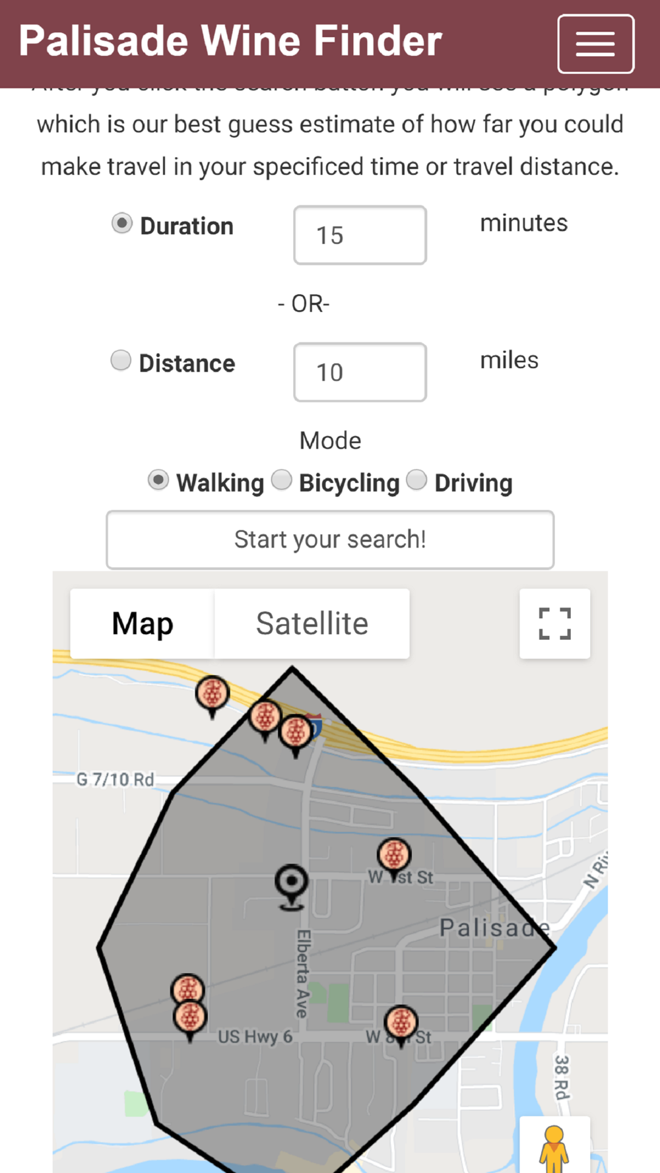Toggle fullscreen map view

click(x=554, y=623)
